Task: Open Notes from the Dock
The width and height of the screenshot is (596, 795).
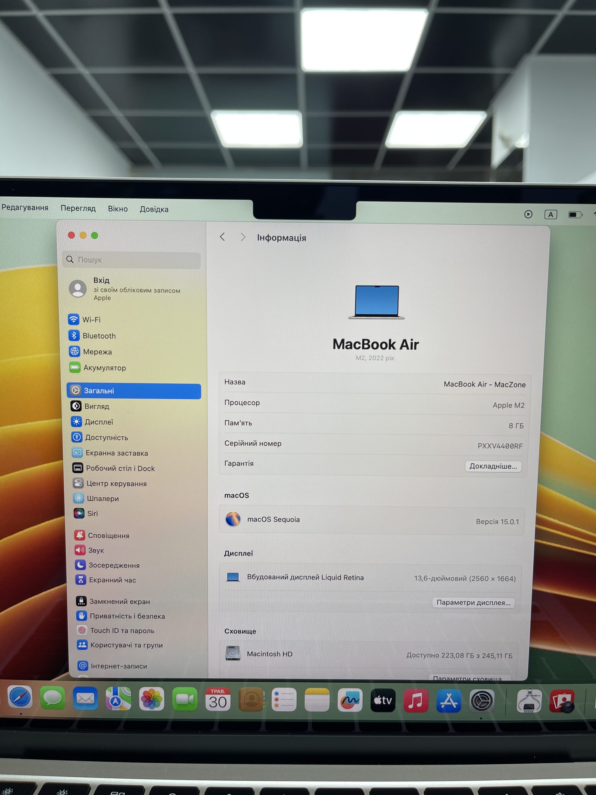Action: click(317, 700)
